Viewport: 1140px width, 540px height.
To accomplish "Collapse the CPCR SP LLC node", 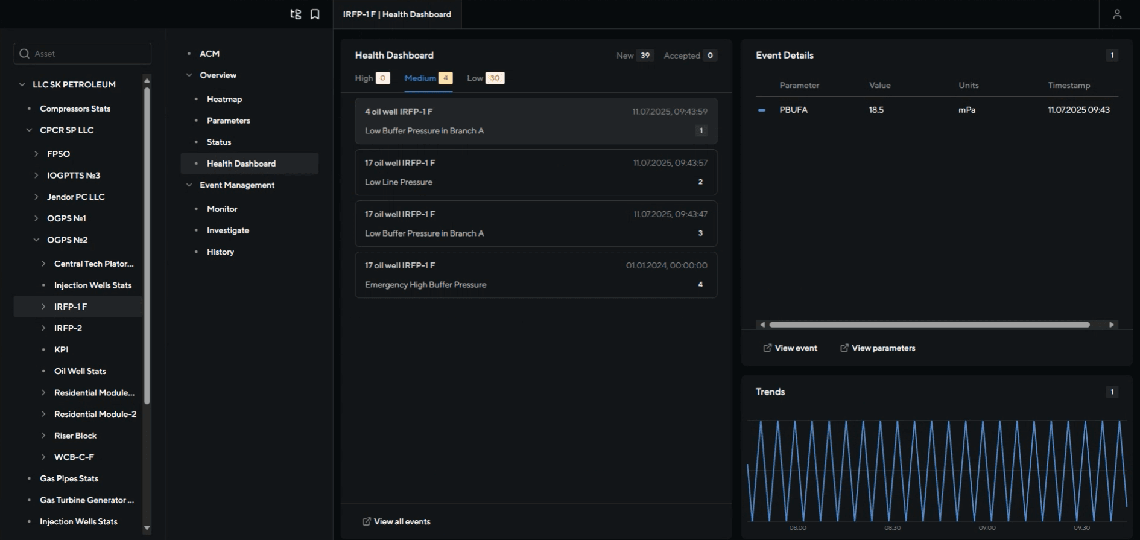I will (30, 130).
